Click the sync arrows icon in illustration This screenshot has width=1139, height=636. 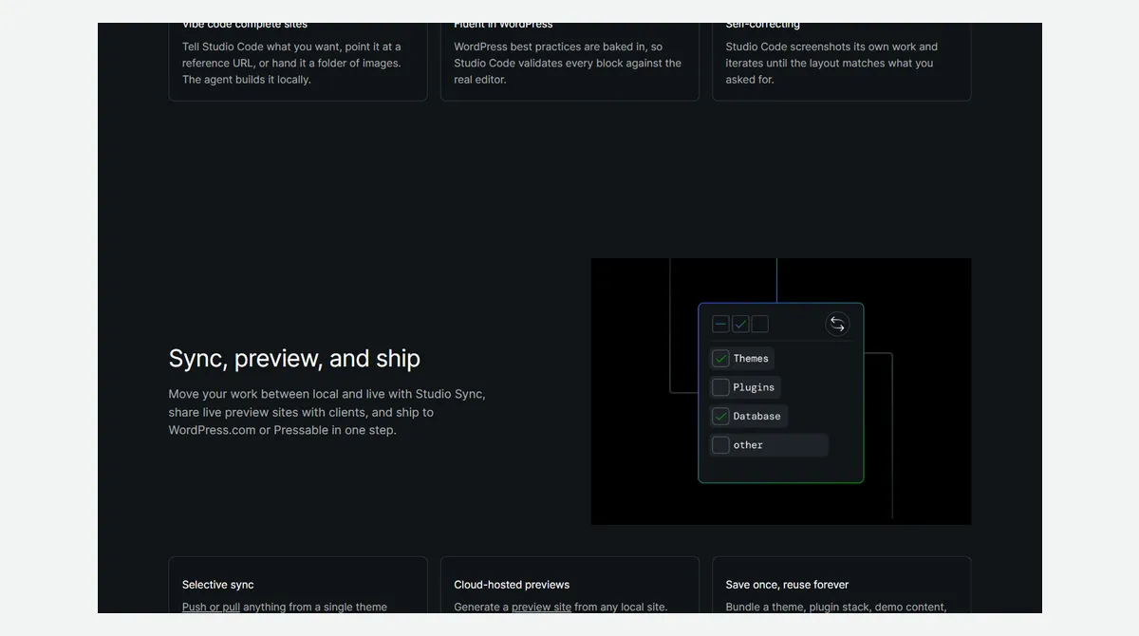(x=837, y=324)
